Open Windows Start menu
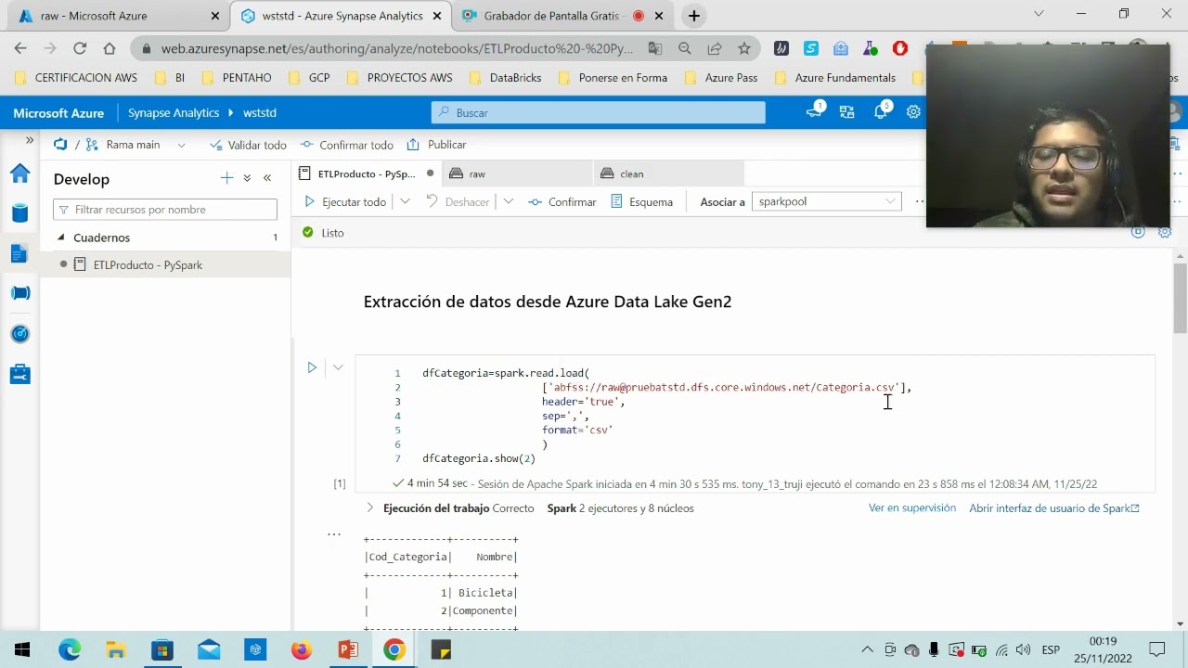1188x668 pixels. pos(22,649)
